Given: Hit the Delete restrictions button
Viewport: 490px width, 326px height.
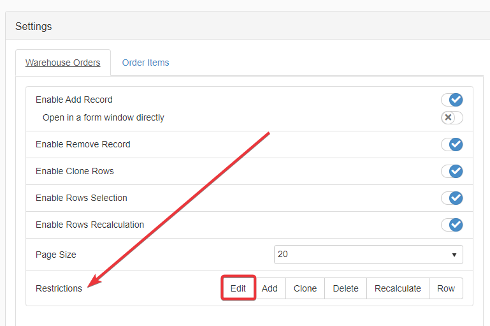Looking at the screenshot, I should click(x=345, y=288).
